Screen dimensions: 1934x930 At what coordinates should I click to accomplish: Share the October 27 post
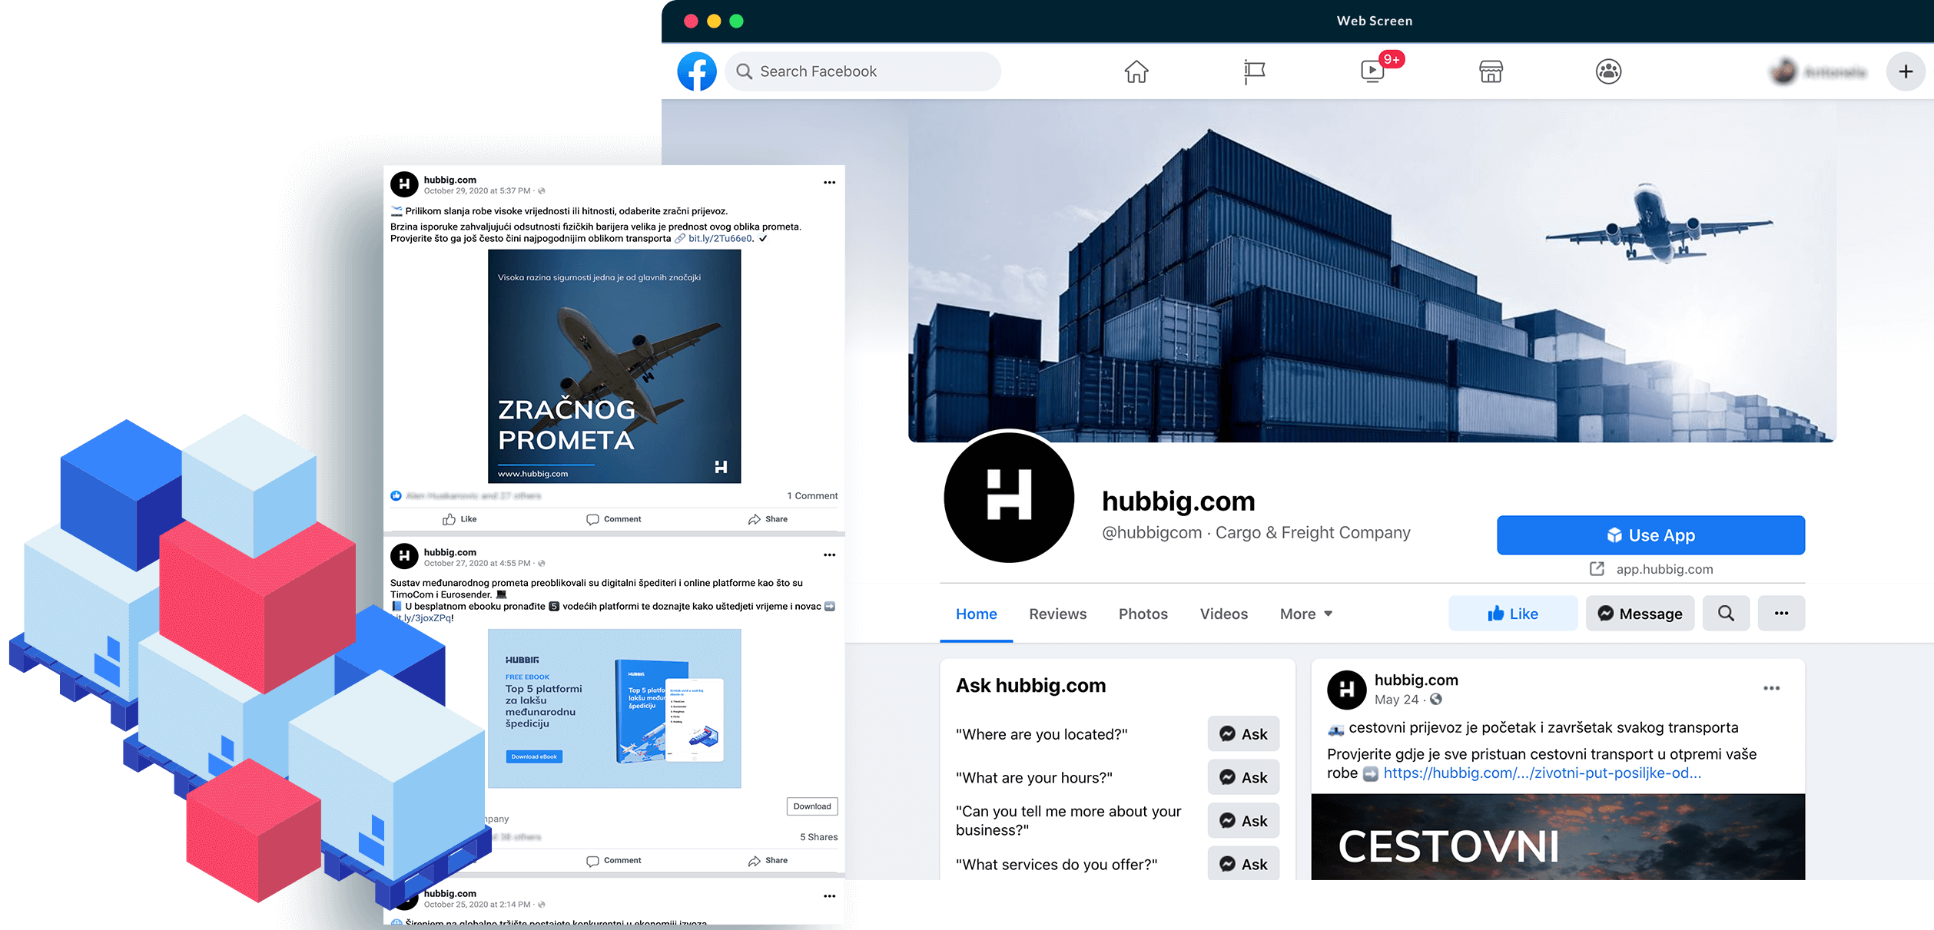[768, 860]
